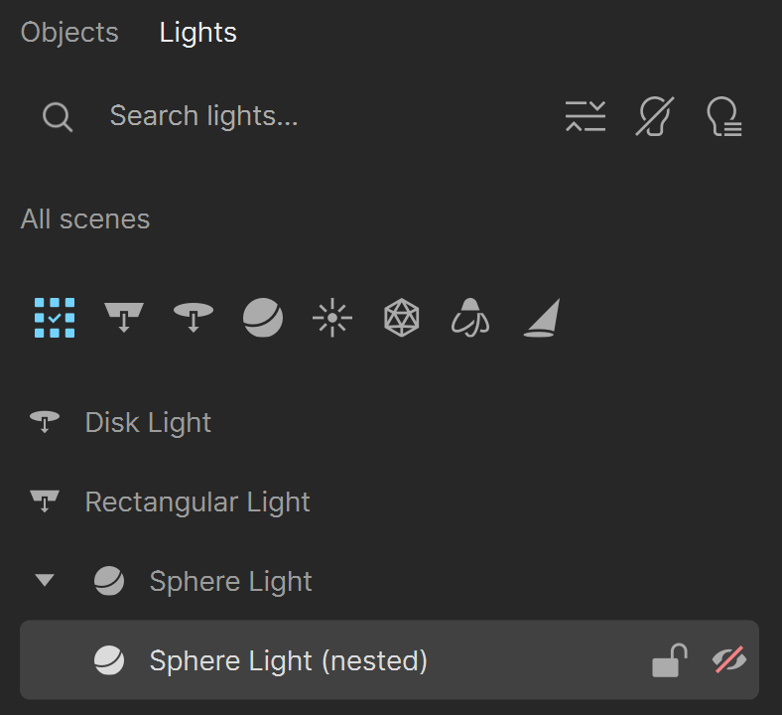
Task: Switch to the Lights tab
Action: pos(198,33)
